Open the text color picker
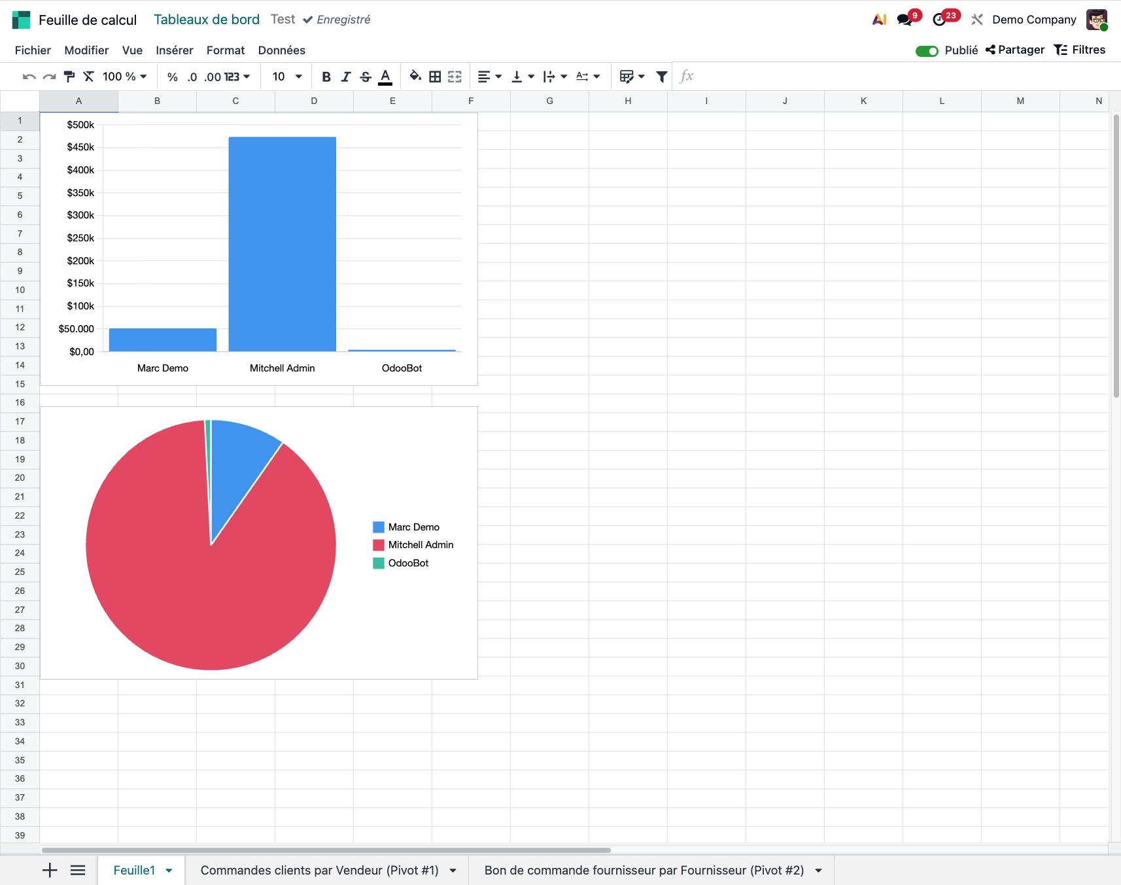The width and height of the screenshot is (1121, 885). (x=385, y=77)
